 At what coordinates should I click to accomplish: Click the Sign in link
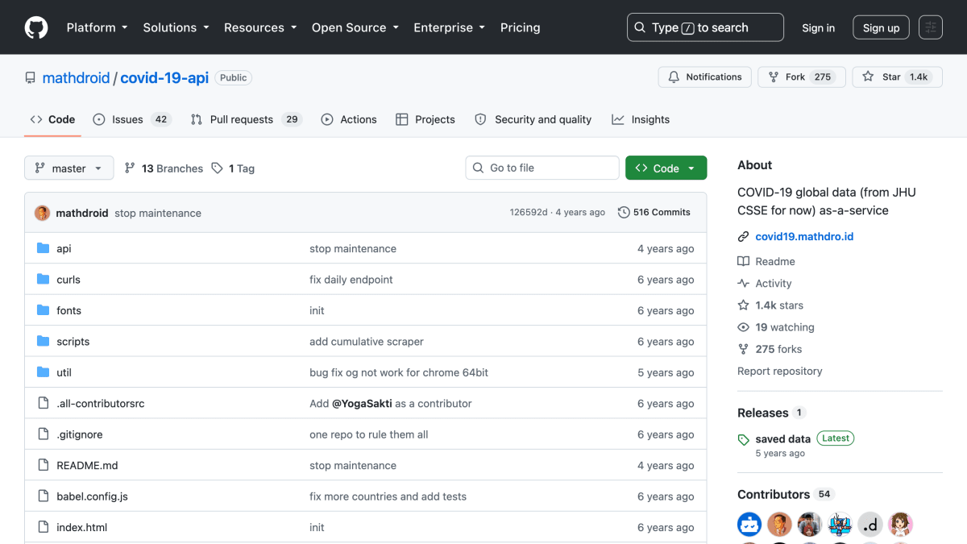[x=818, y=28]
